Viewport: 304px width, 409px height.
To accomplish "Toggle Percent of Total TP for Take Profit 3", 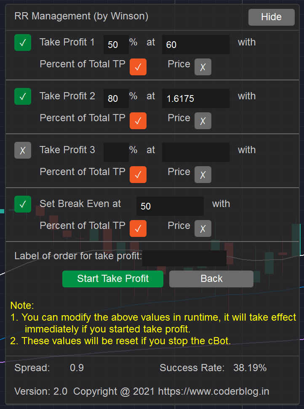I will pyautogui.click(x=138, y=175).
